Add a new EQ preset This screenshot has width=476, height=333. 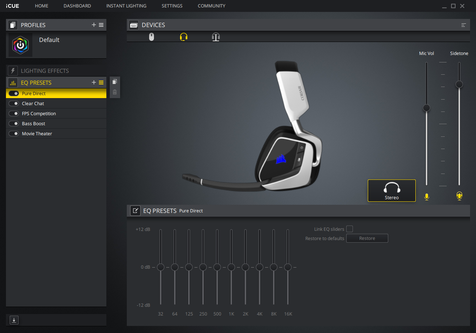(x=94, y=83)
